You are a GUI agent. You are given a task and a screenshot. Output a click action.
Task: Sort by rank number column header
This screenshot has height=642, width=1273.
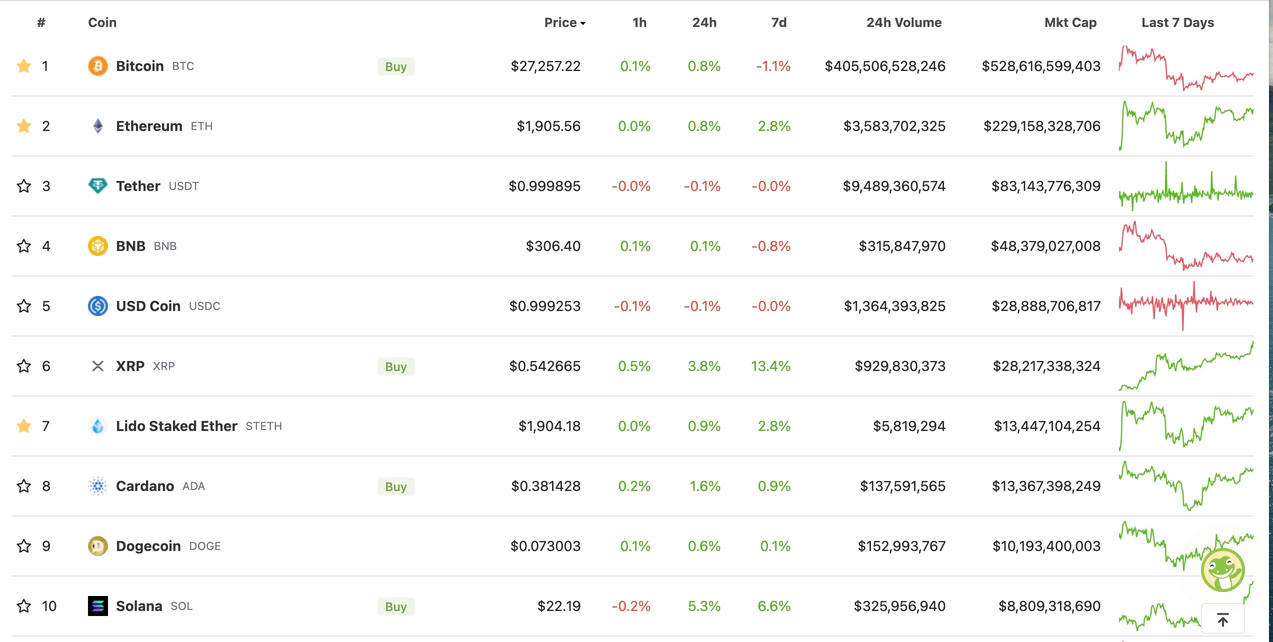tap(41, 22)
